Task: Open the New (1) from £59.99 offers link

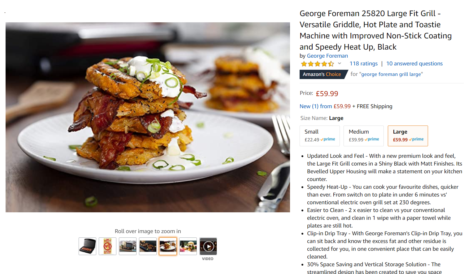Action: (x=325, y=106)
